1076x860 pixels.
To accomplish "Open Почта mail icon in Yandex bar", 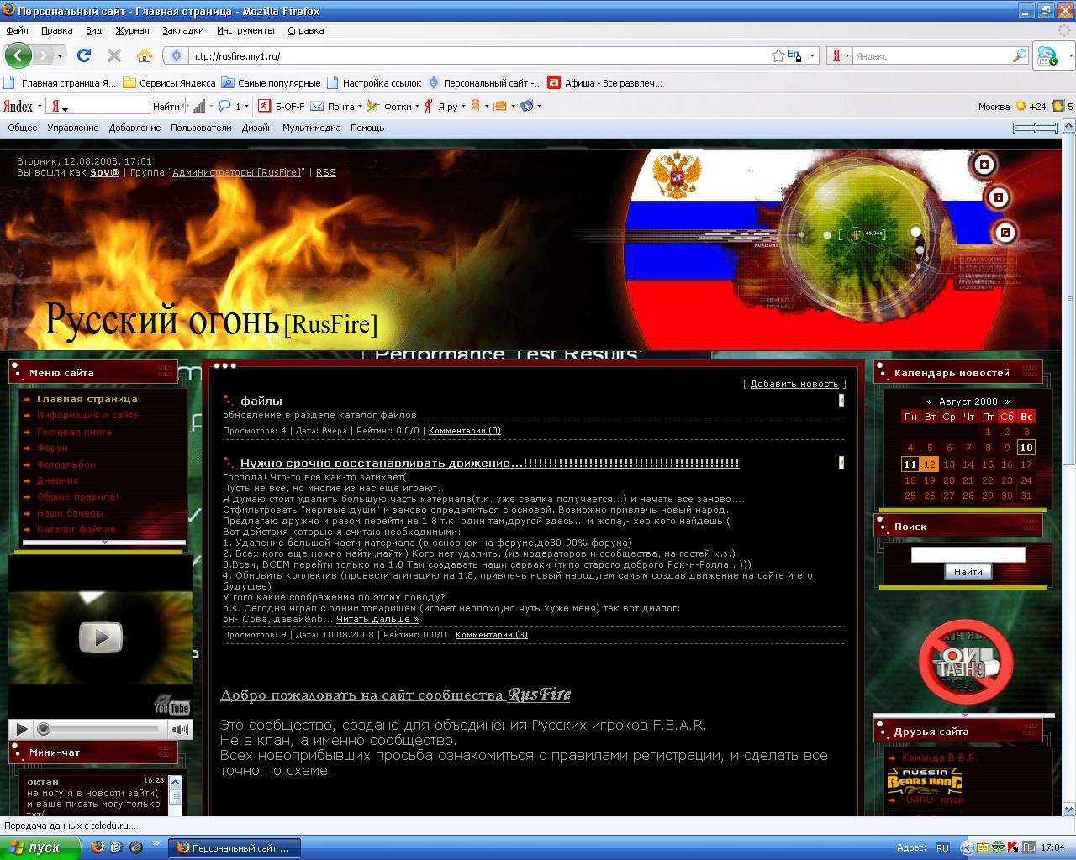I will (x=333, y=107).
